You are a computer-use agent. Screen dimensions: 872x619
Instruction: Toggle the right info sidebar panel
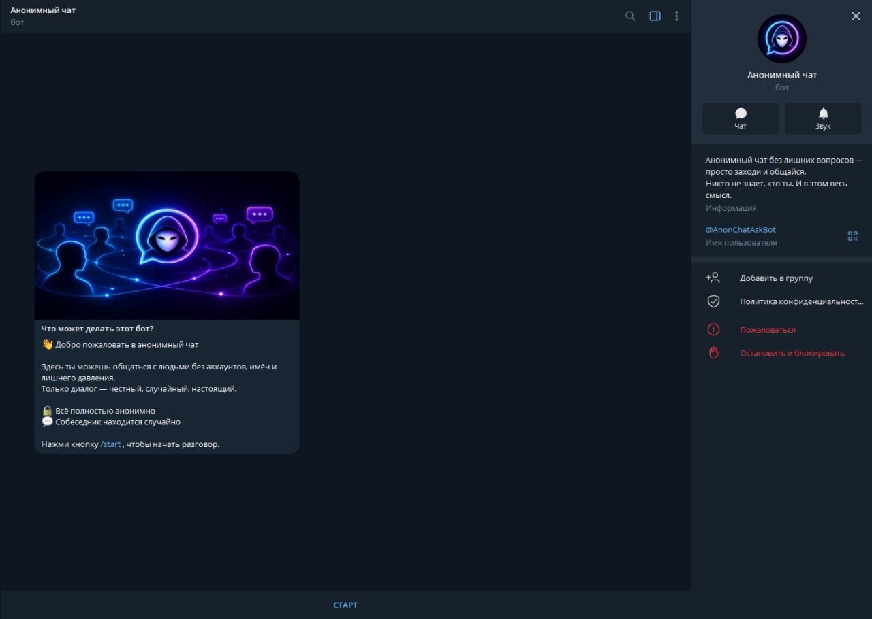655,16
